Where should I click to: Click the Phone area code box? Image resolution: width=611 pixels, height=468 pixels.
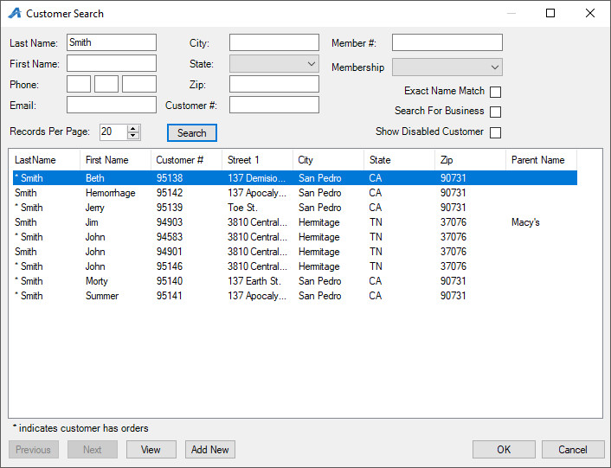[x=79, y=84]
